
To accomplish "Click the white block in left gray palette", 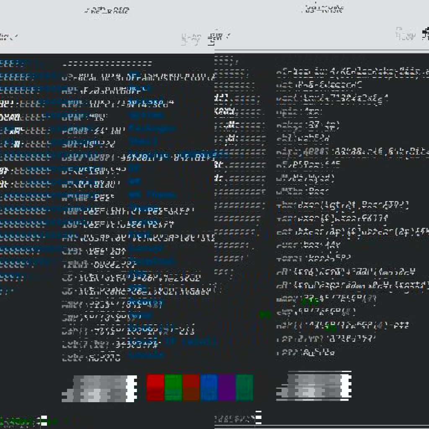I will (132, 388).
